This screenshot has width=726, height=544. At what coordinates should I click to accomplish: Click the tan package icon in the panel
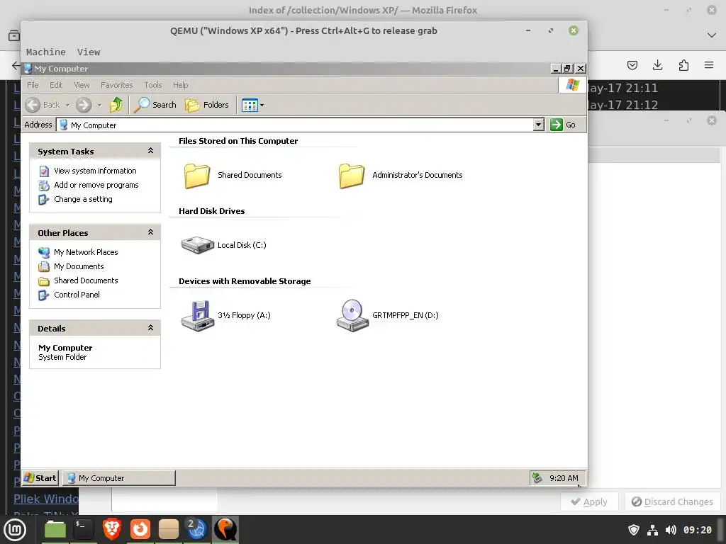click(x=169, y=530)
